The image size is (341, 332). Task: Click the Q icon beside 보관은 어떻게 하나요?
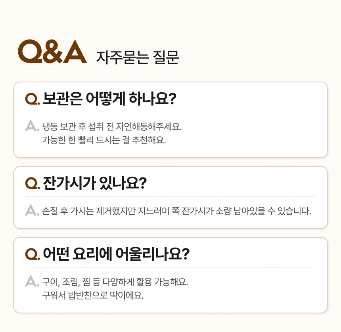click(x=31, y=99)
